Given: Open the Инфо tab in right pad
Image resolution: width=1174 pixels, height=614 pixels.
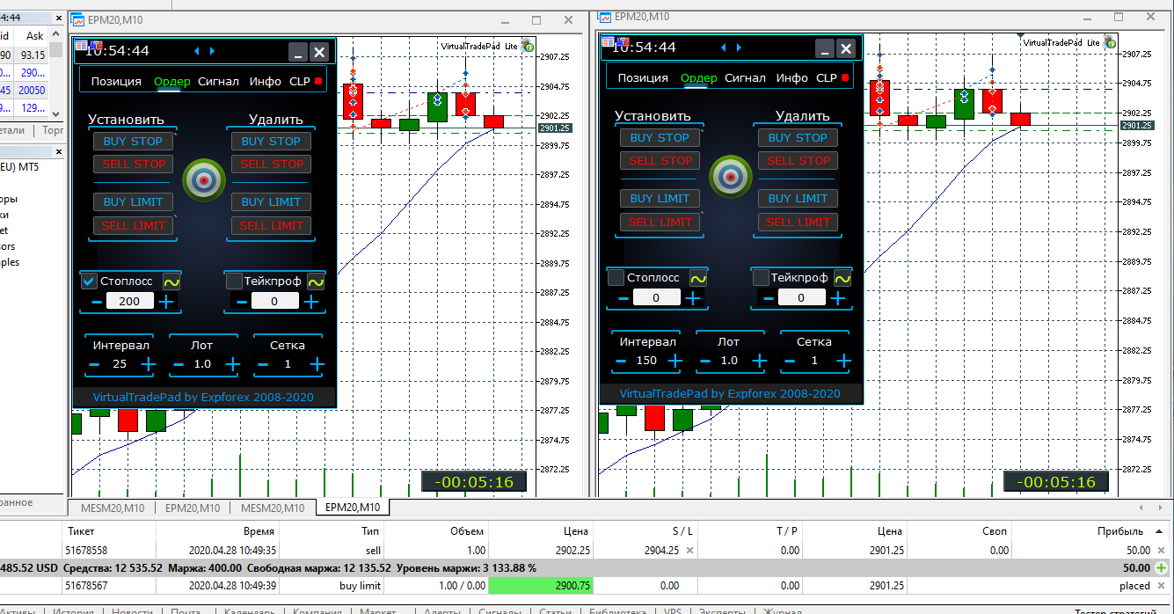Looking at the screenshot, I should click(791, 77).
